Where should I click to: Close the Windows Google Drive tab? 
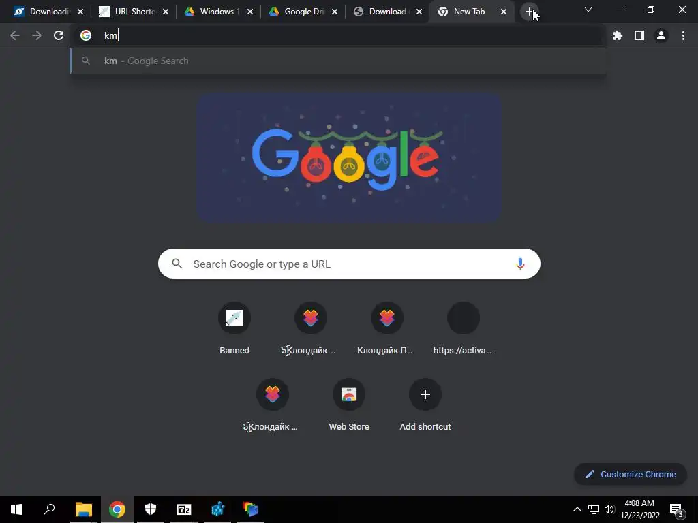point(250,12)
